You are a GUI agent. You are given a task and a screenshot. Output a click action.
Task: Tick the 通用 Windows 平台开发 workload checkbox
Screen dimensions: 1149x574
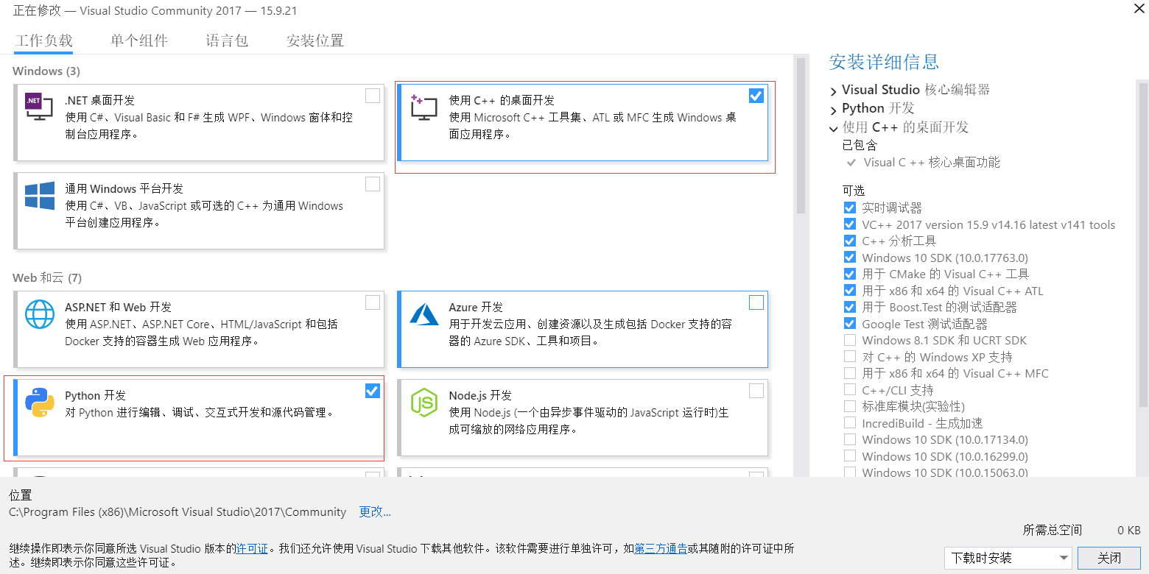pyautogui.click(x=373, y=184)
